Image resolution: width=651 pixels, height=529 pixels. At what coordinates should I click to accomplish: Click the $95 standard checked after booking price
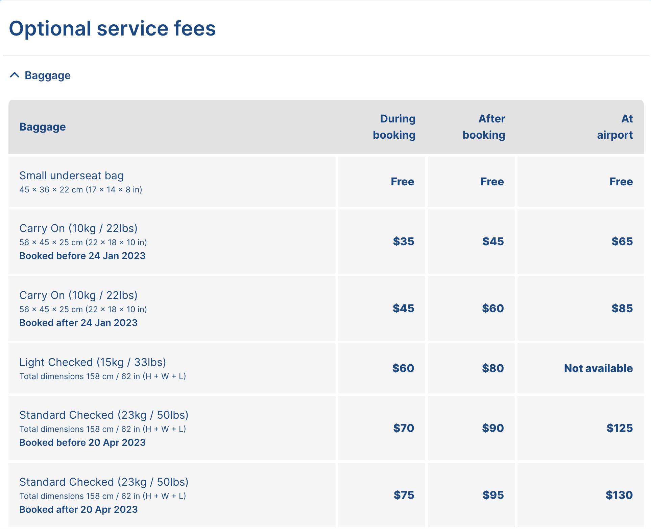click(493, 495)
